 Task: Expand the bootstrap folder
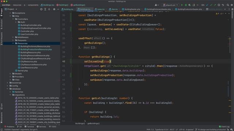pyautogui.click(x=7, y=83)
